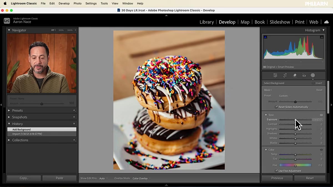This screenshot has height=187, width=333.
Task: Hide left panel using edge arrow
Action: click(x=1, y=105)
